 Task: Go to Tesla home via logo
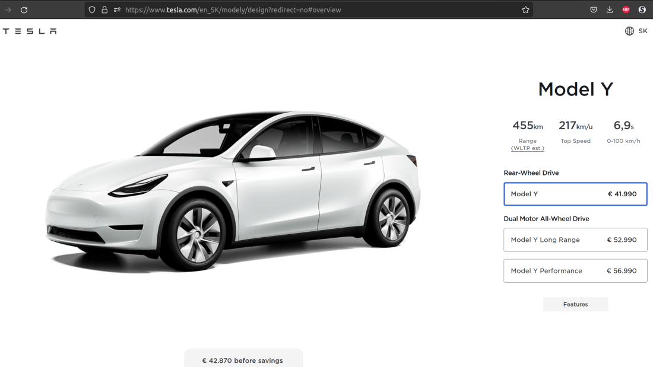tap(30, 31)
